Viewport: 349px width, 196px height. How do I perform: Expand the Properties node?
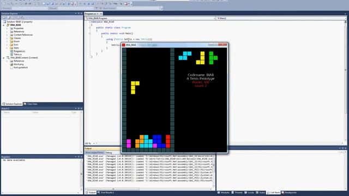coord(7,28)
